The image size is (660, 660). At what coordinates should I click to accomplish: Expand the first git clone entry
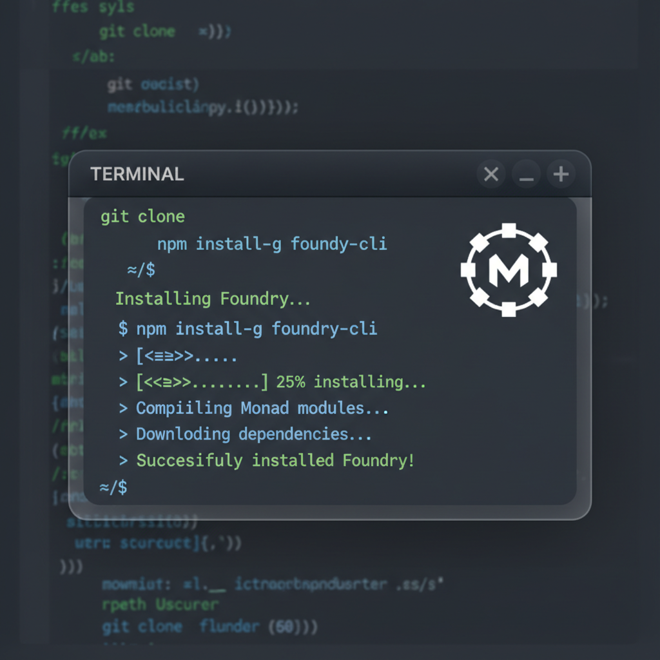point(142,217)
